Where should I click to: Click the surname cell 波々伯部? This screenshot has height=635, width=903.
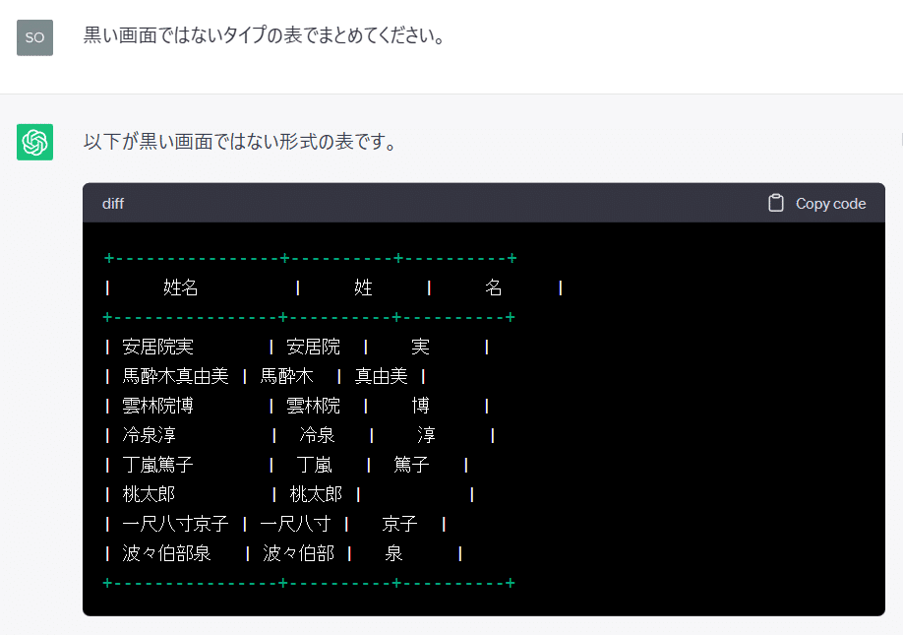[x=298, y=553]
